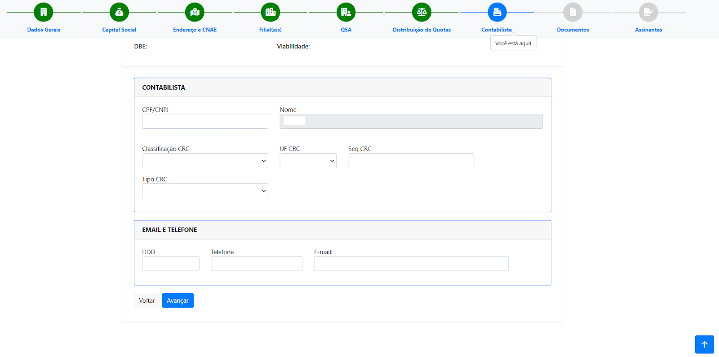The width and height of the screenshot is (719, 357).
Task: Go to Distribuição de Quotas step label
Action: tap(422, 30)
